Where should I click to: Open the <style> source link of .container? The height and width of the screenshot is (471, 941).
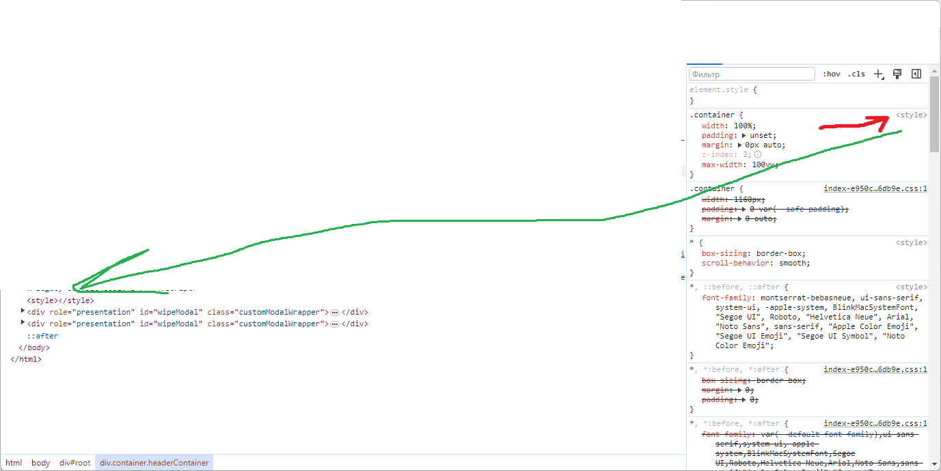click(x=912, y=115)
